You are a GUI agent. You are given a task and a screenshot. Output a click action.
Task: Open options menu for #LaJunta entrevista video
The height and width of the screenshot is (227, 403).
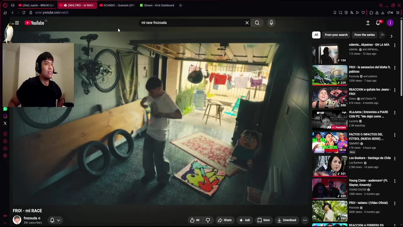(395, 113)
